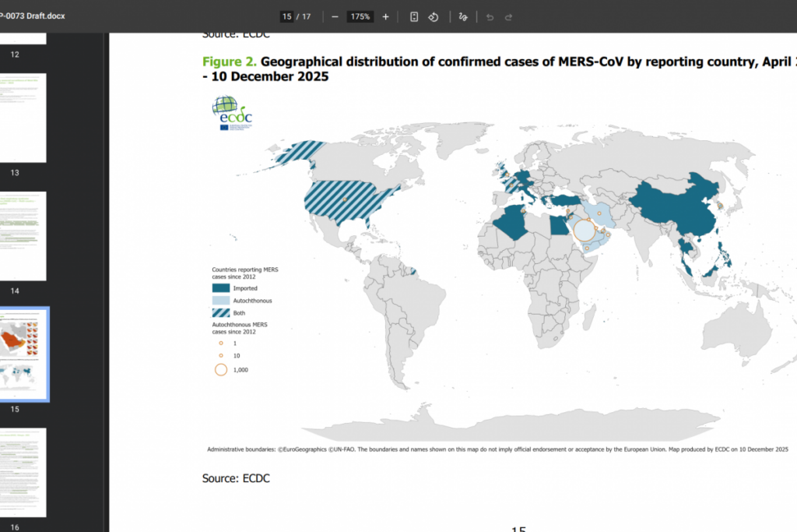Jump to page 14 via its thumbnail

pyautogui.click(x=23, y=235)
